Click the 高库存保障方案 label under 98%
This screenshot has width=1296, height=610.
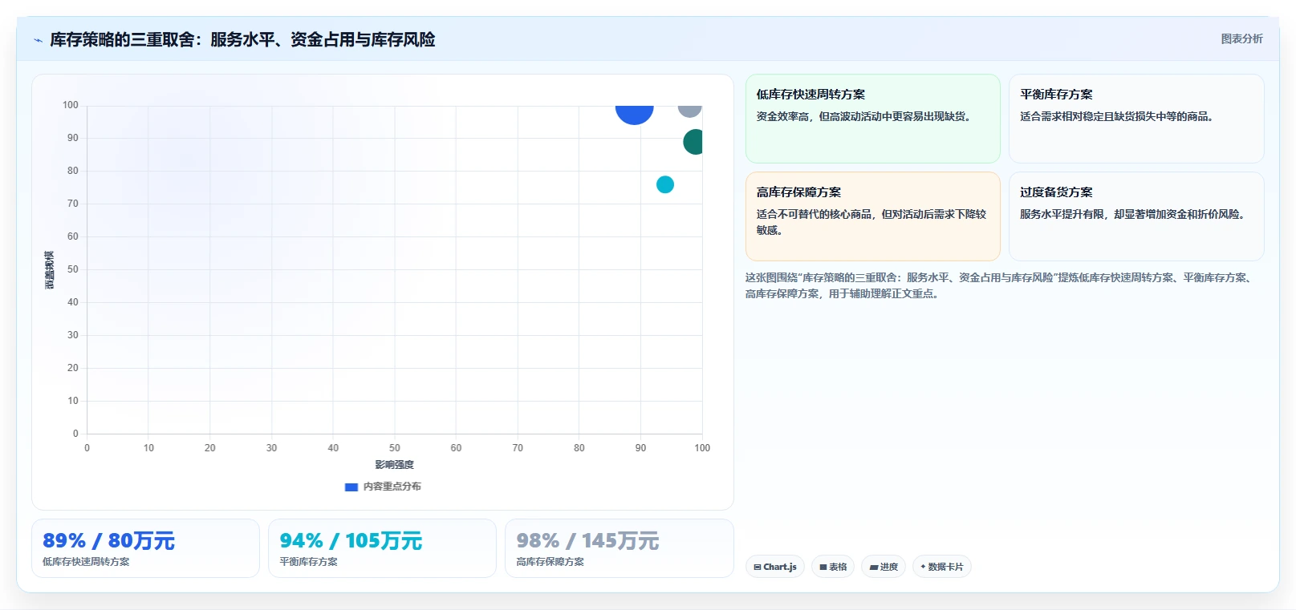pyautogui.click(x=550, y=562)
